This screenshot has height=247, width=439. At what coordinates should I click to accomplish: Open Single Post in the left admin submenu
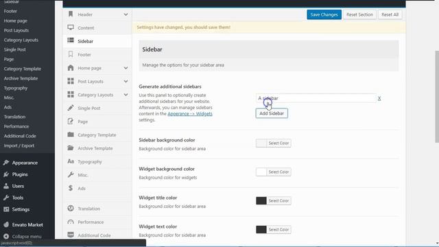15,49
